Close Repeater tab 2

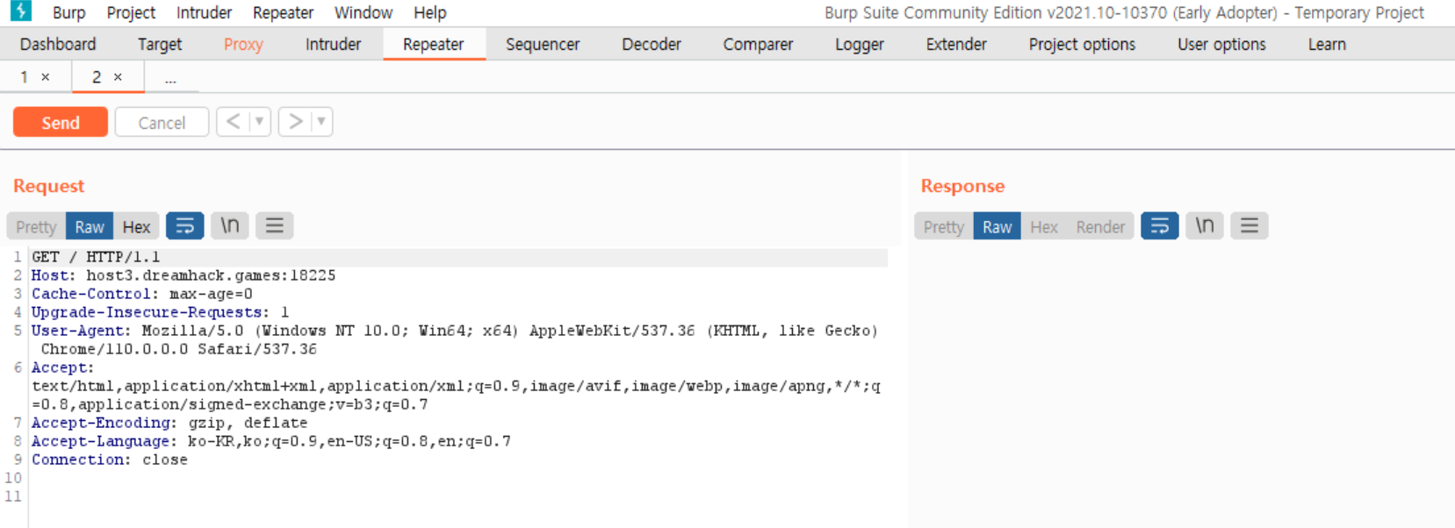118,77
